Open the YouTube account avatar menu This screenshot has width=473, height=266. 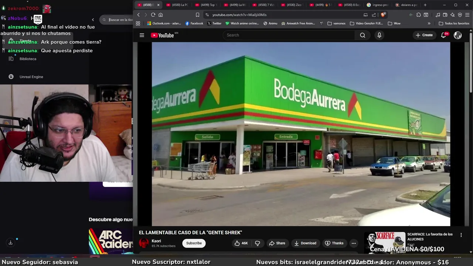tap(458, 35)
